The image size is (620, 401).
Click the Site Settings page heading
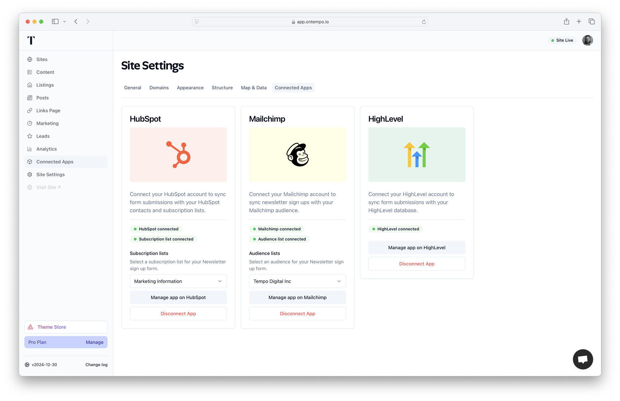tap(153, 66)
